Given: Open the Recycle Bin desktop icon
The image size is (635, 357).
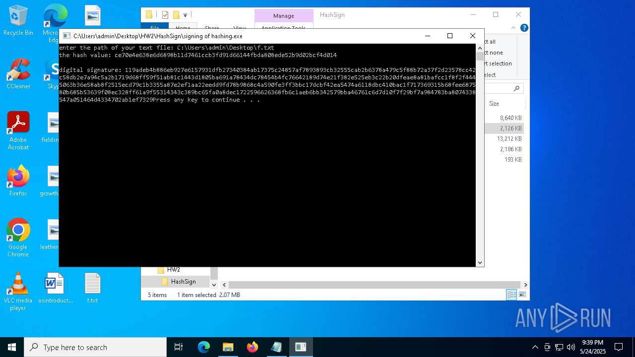Looking at the screenshot, I should 18,21.
